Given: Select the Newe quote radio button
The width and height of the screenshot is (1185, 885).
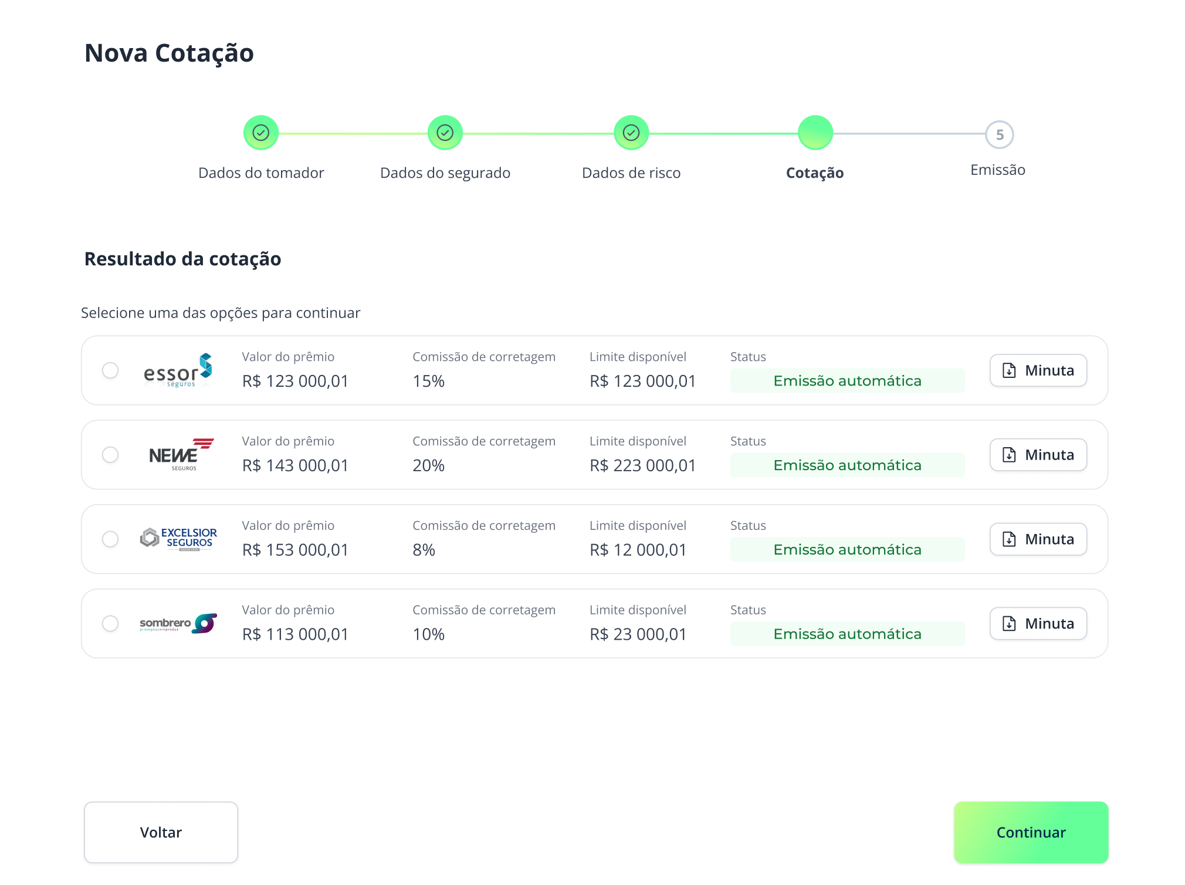Looking at the screenshot, I should [x=110, y=455].
